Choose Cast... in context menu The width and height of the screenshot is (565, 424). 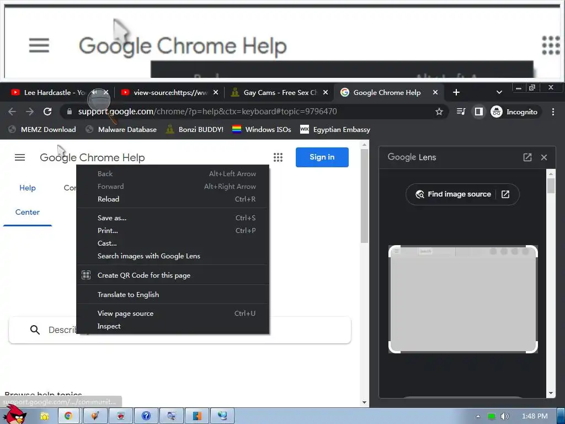click(x=173, y=243)
